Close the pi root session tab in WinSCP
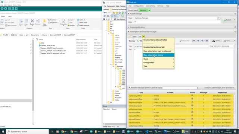 (112, 19)
